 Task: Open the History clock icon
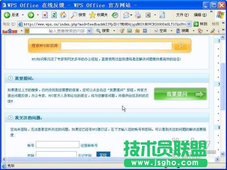[x=115, y=15]
